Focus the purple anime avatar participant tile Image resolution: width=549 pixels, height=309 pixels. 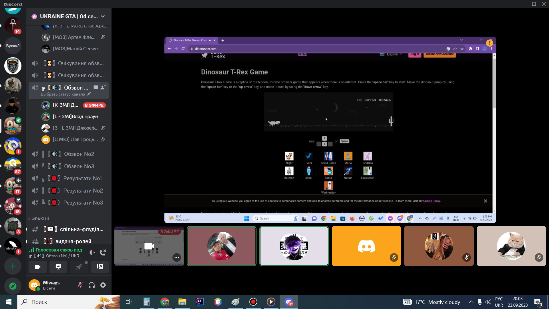pyautogui.click(x=294, y=246)
